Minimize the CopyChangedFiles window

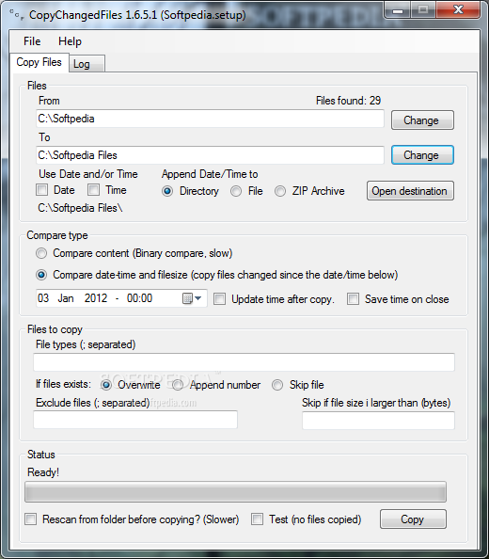[x=398, y=10]
